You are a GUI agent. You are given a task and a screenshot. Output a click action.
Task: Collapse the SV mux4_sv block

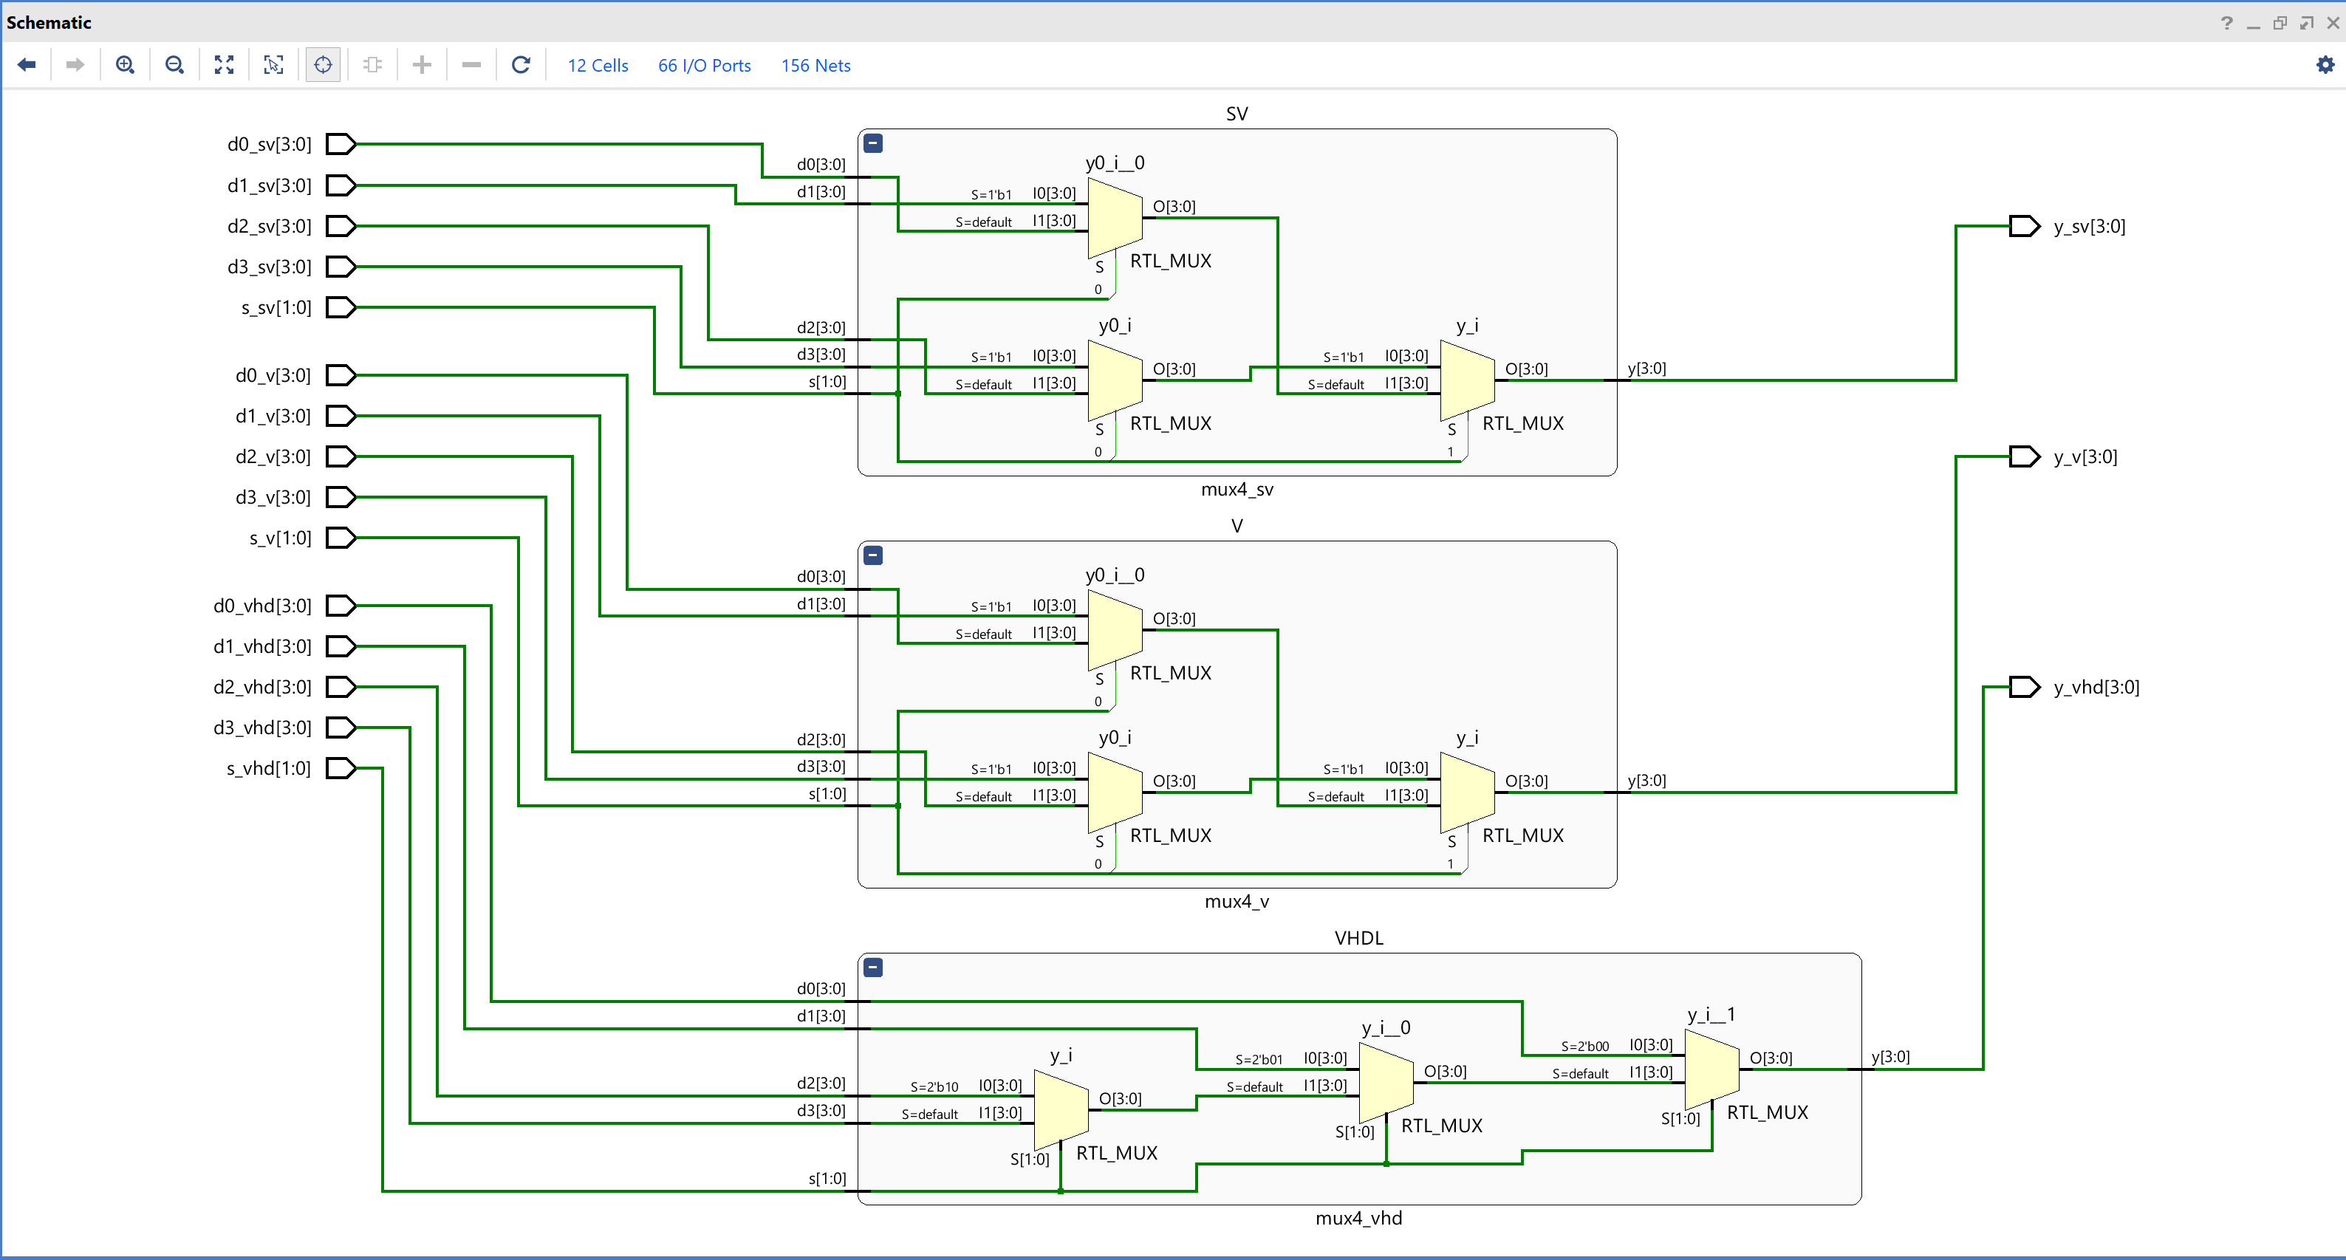coord(872,143)
